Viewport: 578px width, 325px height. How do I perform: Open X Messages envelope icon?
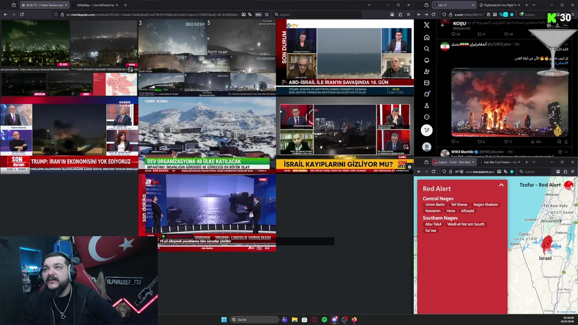click(x=426, y=83)
